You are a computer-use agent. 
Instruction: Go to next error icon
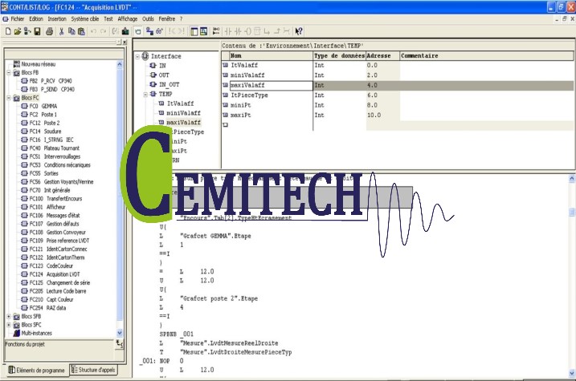tap(181, 31)
